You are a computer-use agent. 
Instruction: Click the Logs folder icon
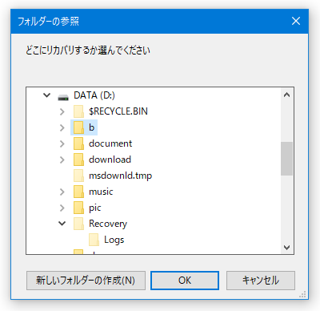94,240
